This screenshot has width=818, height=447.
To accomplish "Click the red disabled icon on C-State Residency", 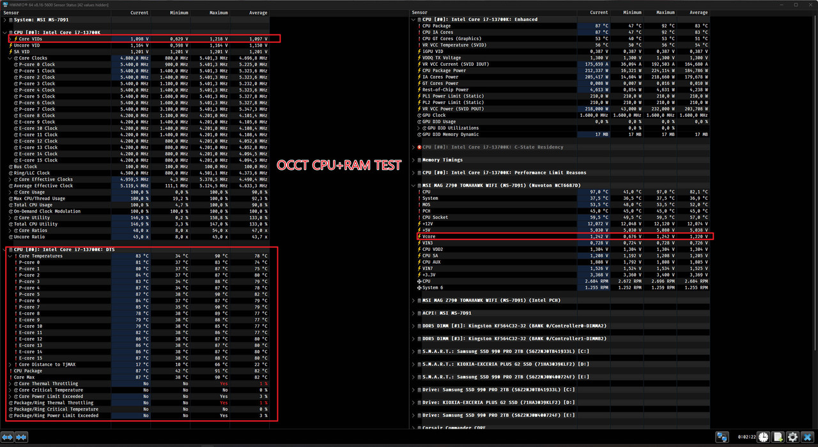I will (x=419, y=147).
